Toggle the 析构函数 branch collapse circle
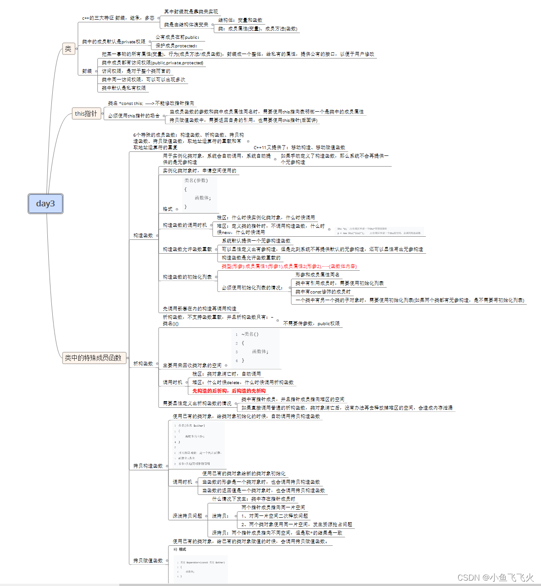This screenshot has height=586, width=541. (x=158, y=364)
